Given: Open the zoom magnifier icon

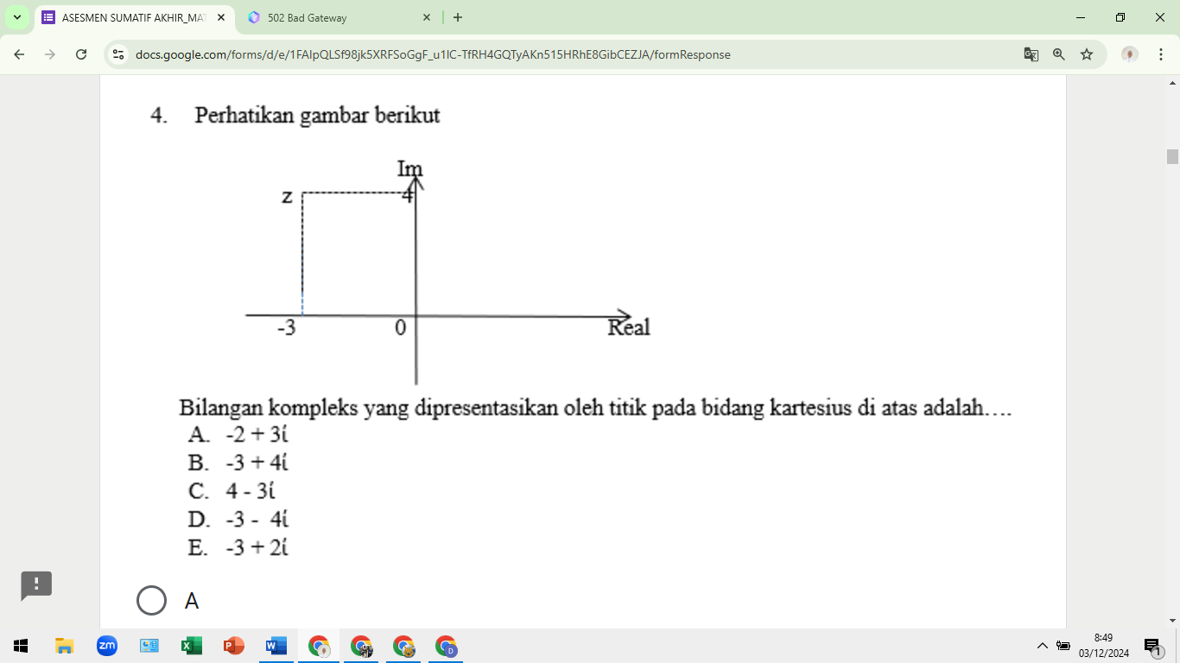Looking at the screenshot, I should tap(1059, 54).
